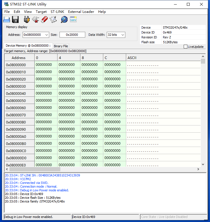Open the View menu

tap(28, 12)
